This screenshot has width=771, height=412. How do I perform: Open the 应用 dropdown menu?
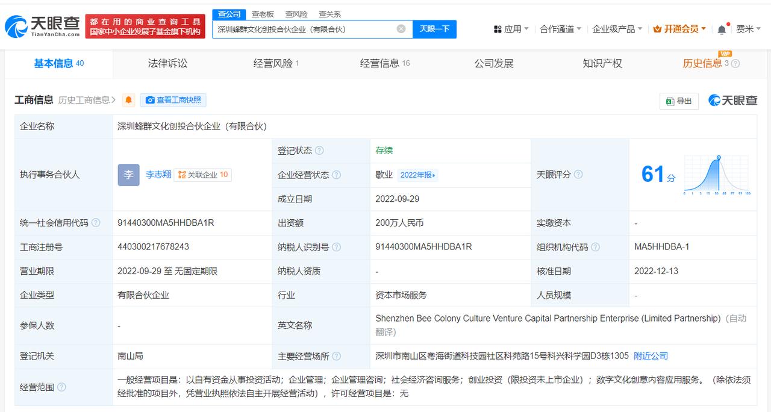(x=511, y=29)
